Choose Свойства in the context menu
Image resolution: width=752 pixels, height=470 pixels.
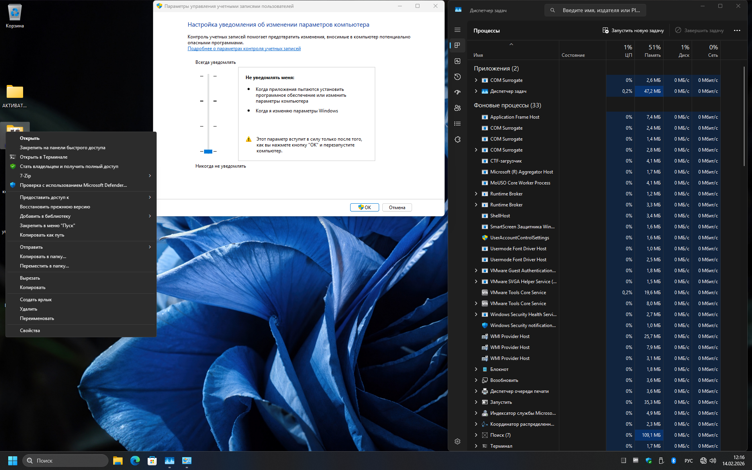(30, 331)
